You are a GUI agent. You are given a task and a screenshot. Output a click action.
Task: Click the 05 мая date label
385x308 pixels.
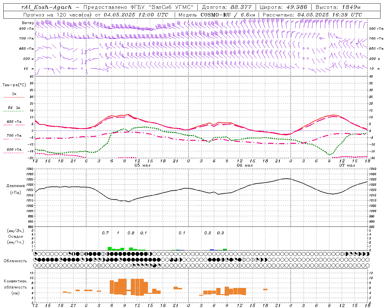coord(142,165)
